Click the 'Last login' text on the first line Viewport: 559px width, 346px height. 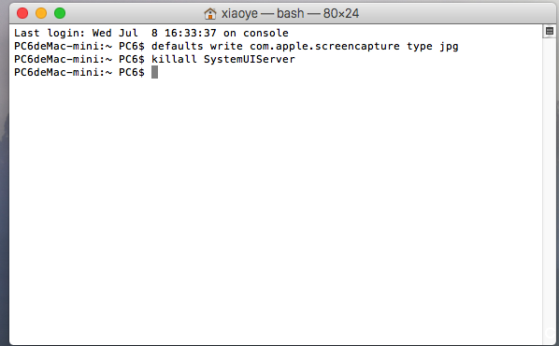(50, 33)
